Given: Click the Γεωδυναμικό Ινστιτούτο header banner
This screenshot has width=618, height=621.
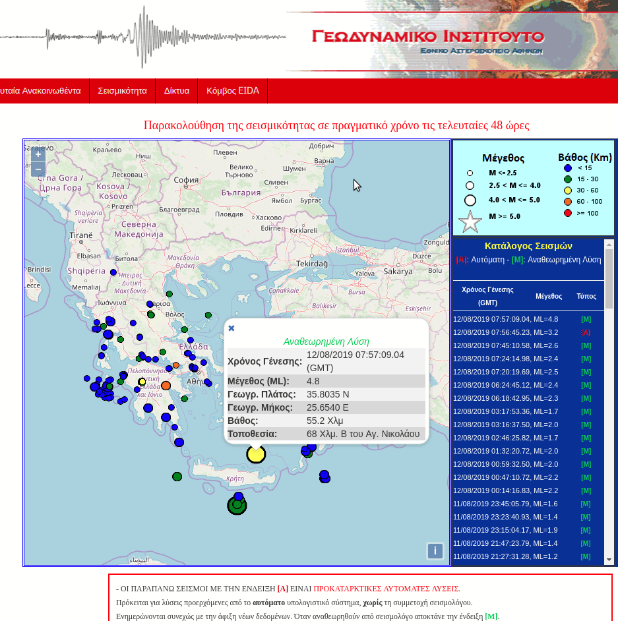Looking at the screenshot, I should click(x=427, y=39).
